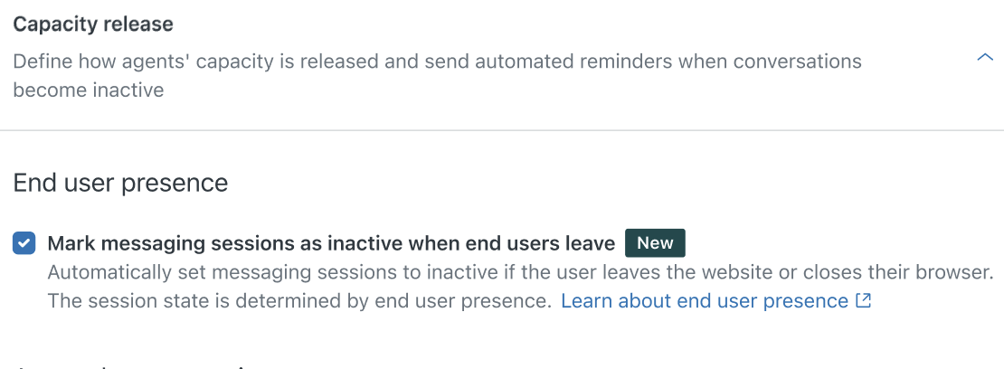Click the external link icon beside Learn link
Image resolution: width=1004 pixels, height=369 pixels.
coord(863,301)
